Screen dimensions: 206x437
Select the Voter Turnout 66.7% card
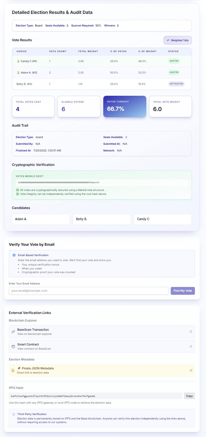[125, 107]
